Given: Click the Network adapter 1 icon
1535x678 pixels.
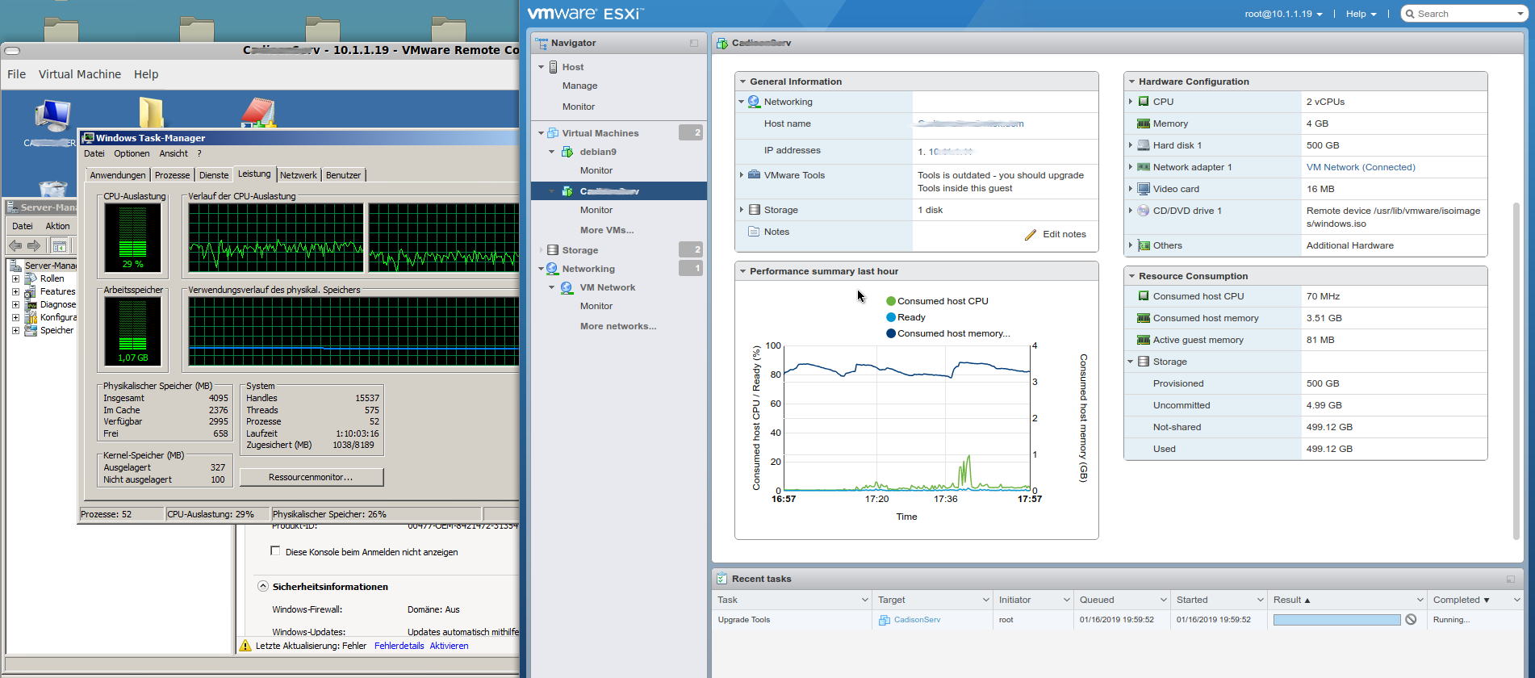Looking at the screenshot, I should 1144,167.
